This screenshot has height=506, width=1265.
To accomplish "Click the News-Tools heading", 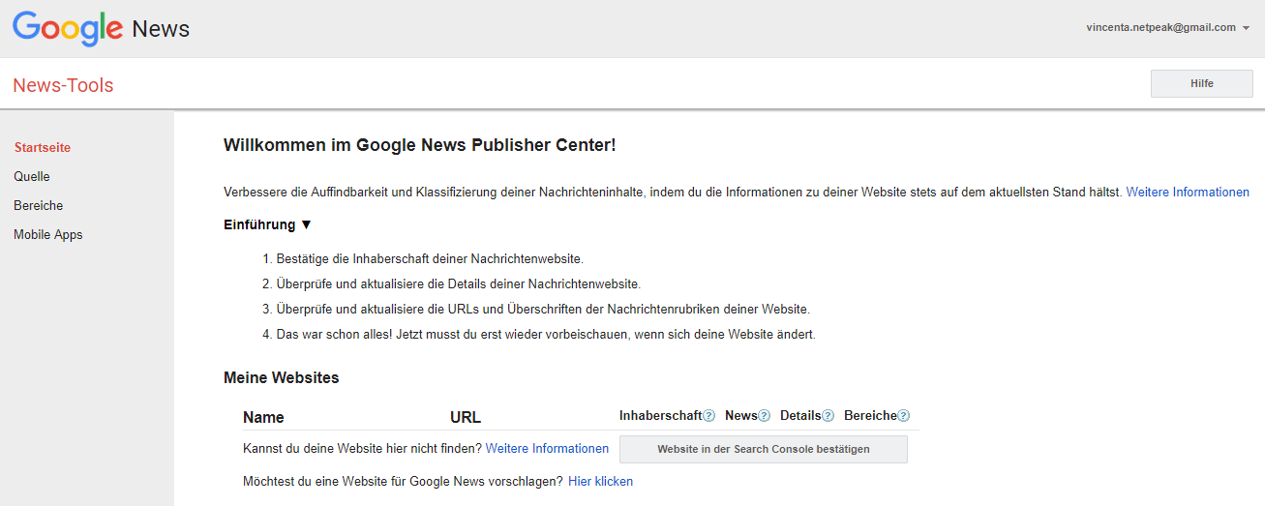I will pyautogui.click(x=63, y=85).
